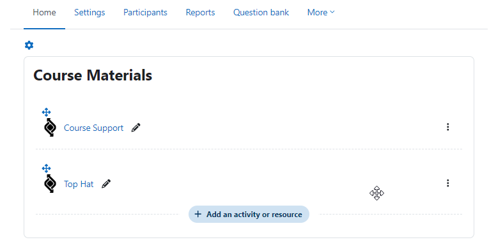The height and width of the screenshot is (249, 489).
Task: Open the three-dot menu for Course Support
Action: 448,127
